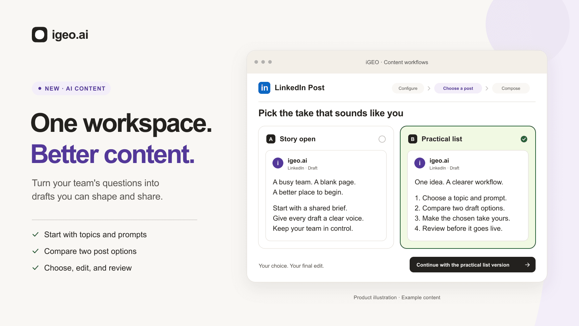Click the LinkedIn logo icon beside LinkedIn Post
The height and width of the screenshot is (326, 579).
click(x=264, y=88)
